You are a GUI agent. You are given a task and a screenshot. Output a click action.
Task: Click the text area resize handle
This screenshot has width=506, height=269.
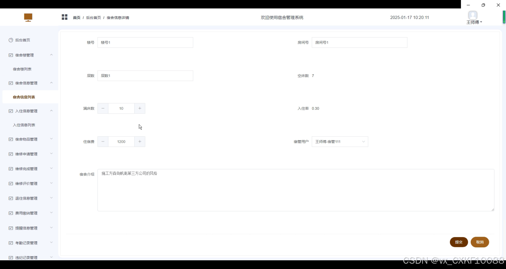493,209
